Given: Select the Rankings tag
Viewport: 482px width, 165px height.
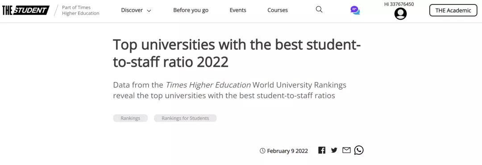Looking at the screenshot, I should (130, 118).
